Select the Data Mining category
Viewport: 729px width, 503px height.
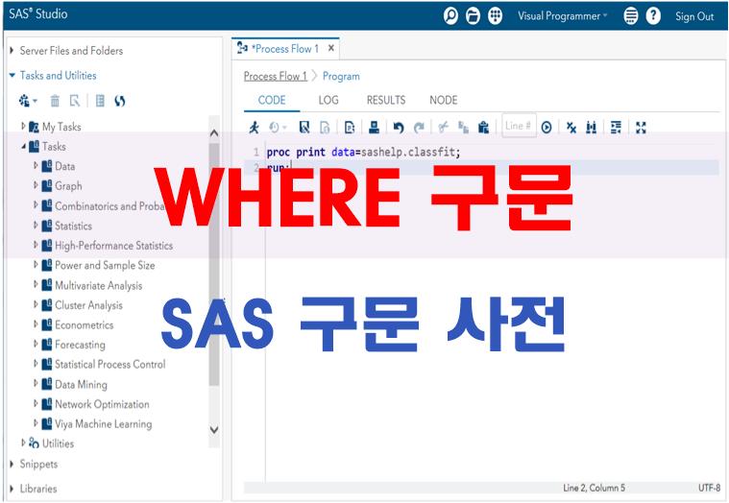pyautogui.click(x=81, y=384)
